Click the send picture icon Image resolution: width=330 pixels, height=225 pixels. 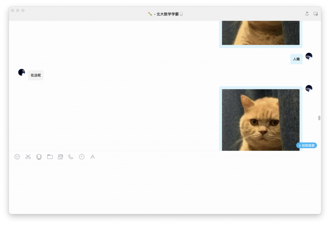pyautogui.click(x=60, y=157)
